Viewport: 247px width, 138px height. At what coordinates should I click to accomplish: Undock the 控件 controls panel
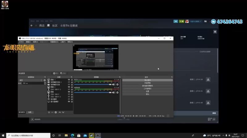(172, 77)
